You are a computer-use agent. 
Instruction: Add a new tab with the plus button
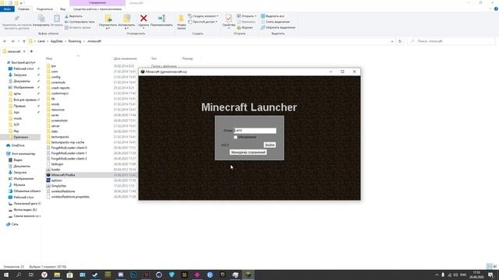[x=31, y=51]
